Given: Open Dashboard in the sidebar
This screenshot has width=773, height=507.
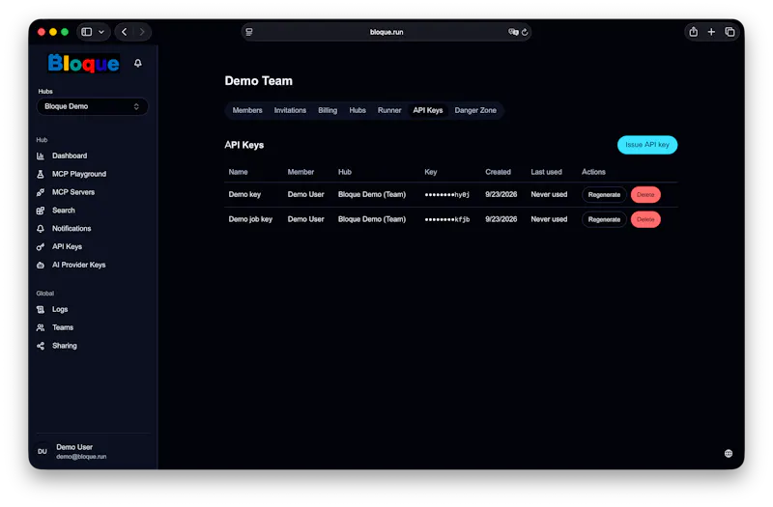Looking at the screenshot, I should [x=70, y=155].
